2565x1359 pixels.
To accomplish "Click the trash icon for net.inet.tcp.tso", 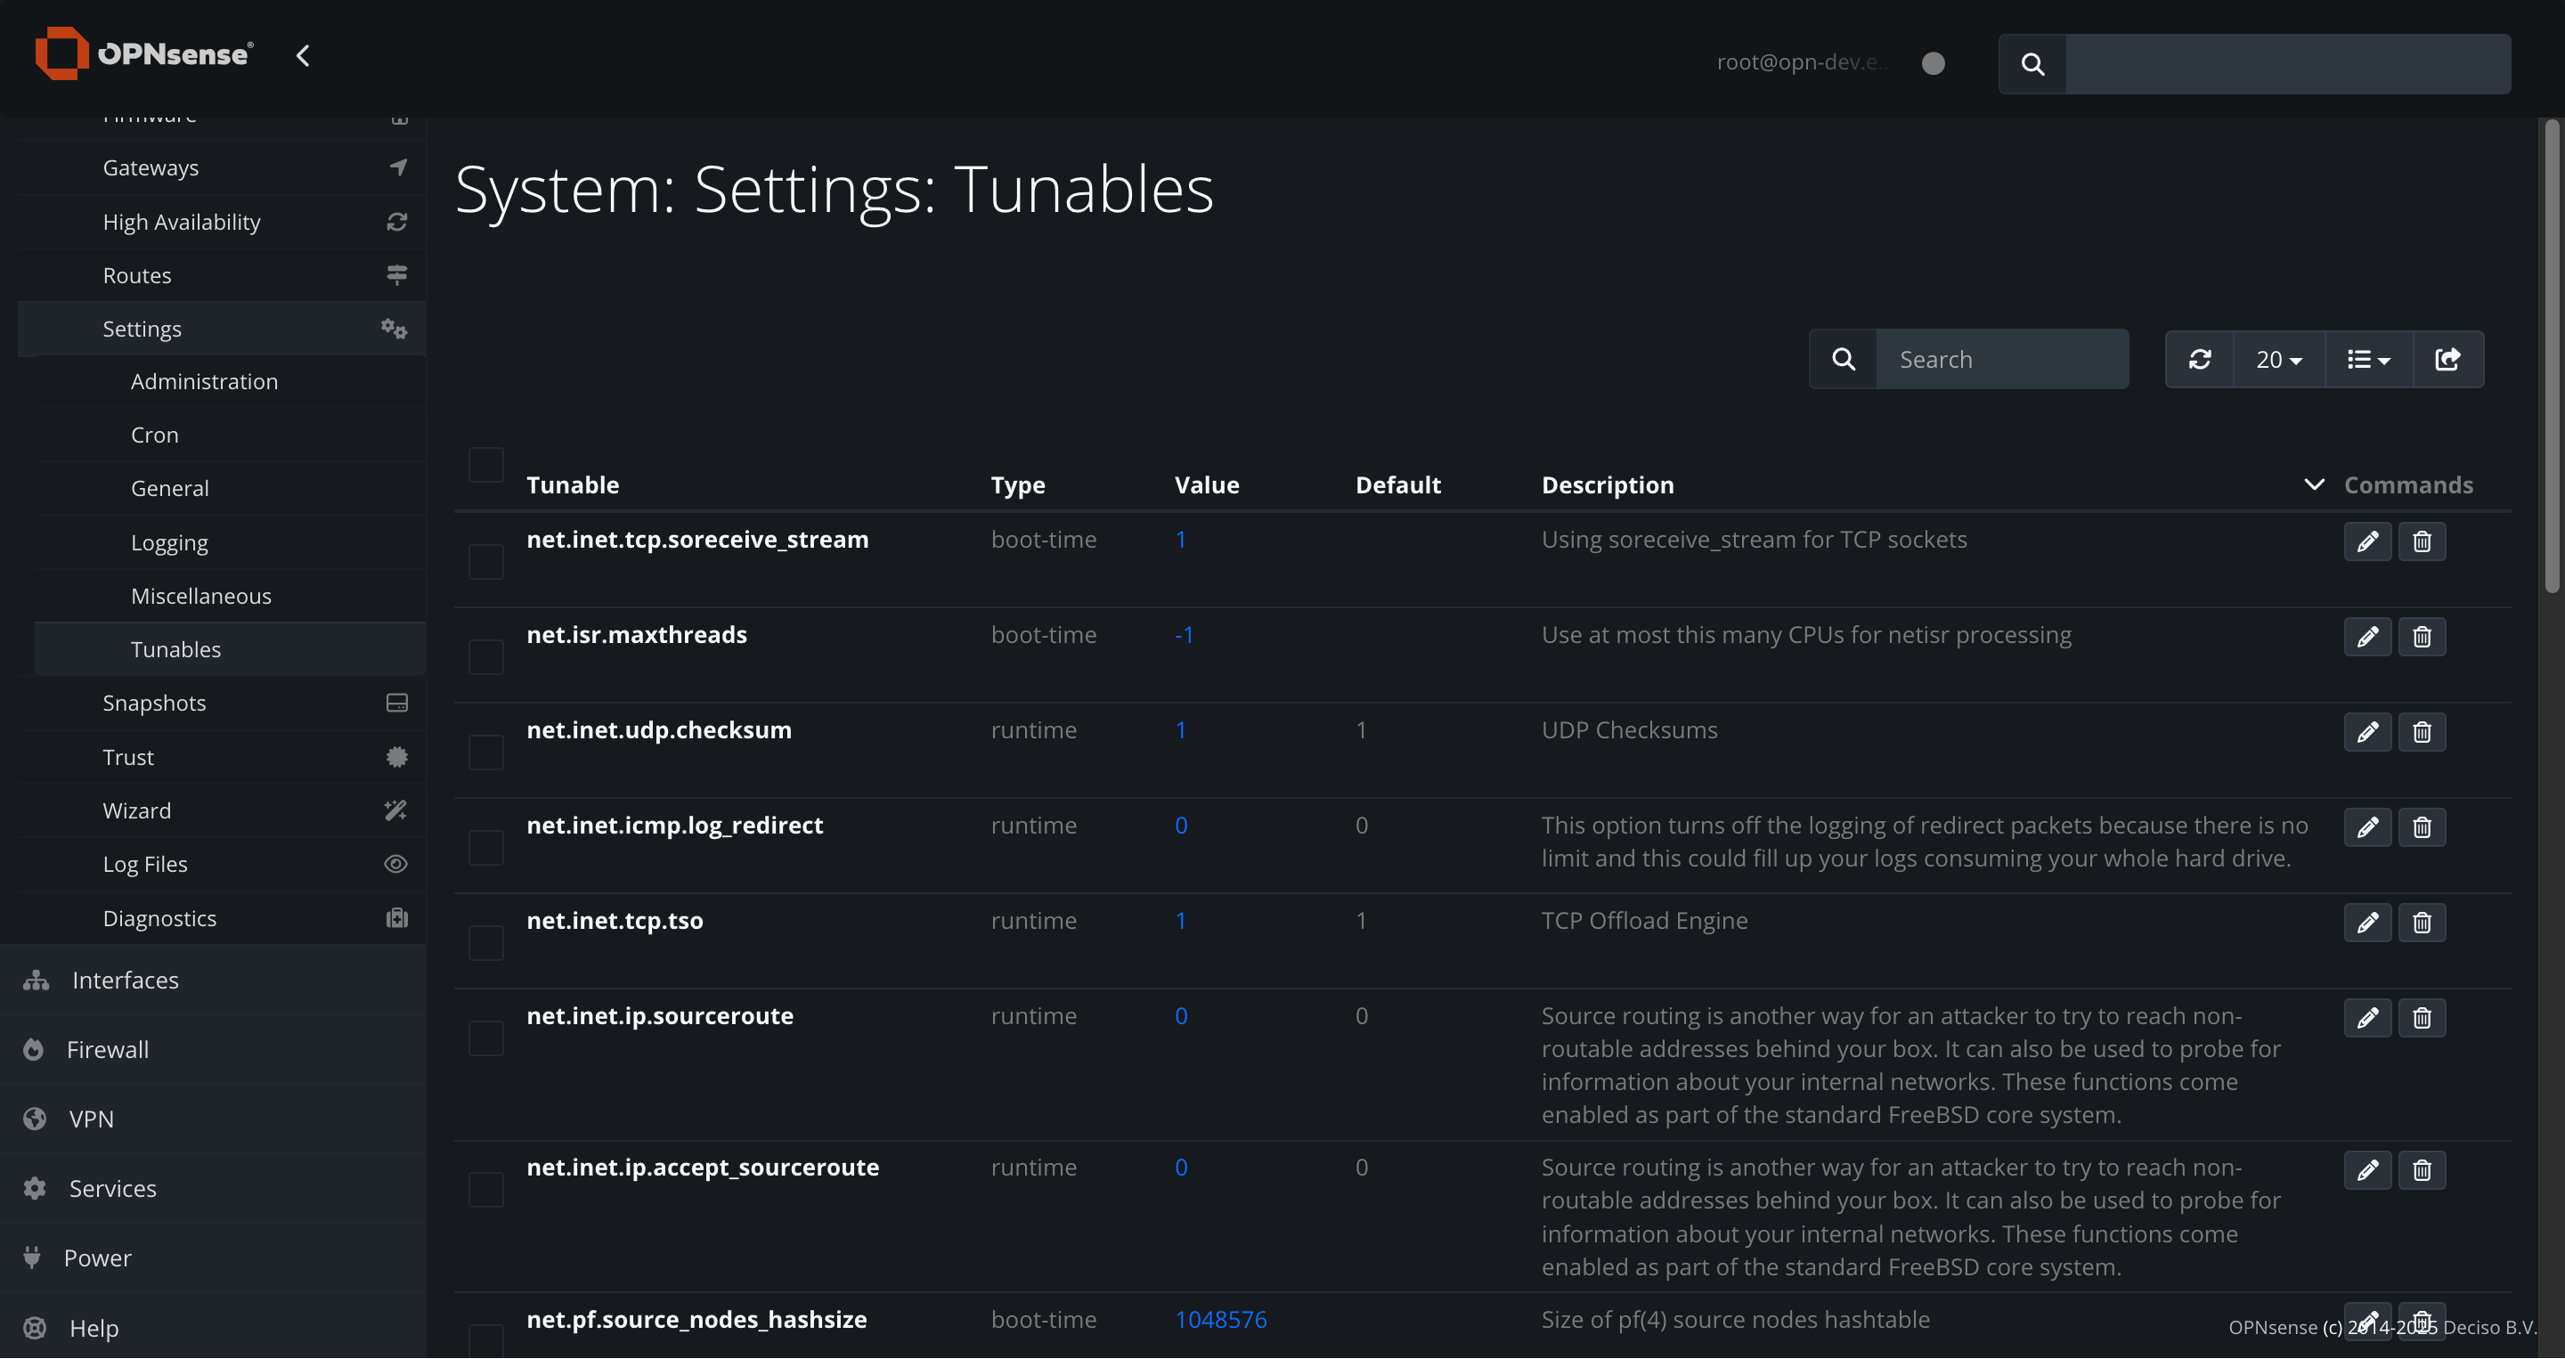I will pyautogui.click(x=2422, y=923).
